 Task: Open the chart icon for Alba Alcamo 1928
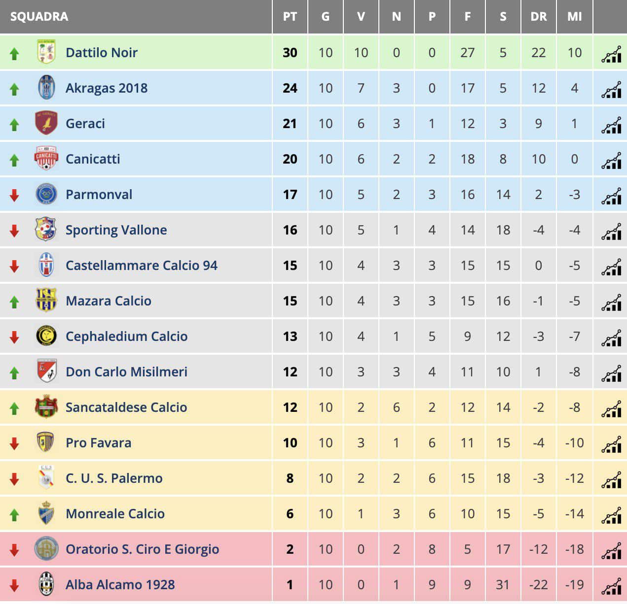611,586
